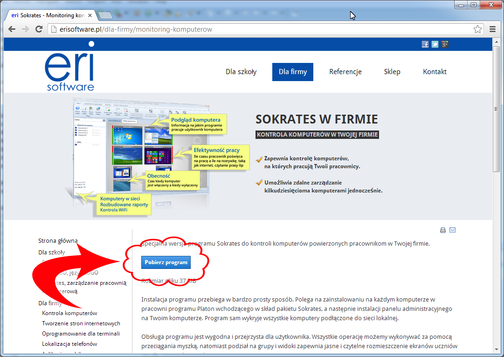Click the scrollbar down arrow

tap(496, 349)
